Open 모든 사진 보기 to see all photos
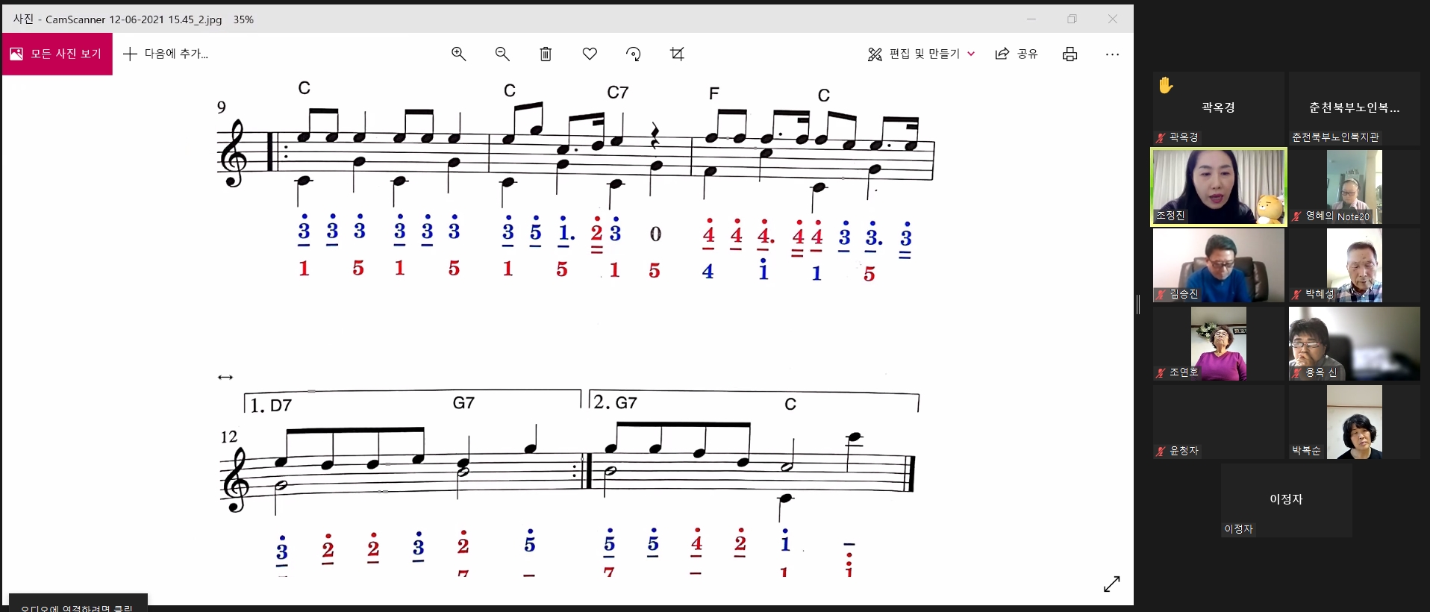Viewport: 1430px width, 612px height. pos(57,54)
